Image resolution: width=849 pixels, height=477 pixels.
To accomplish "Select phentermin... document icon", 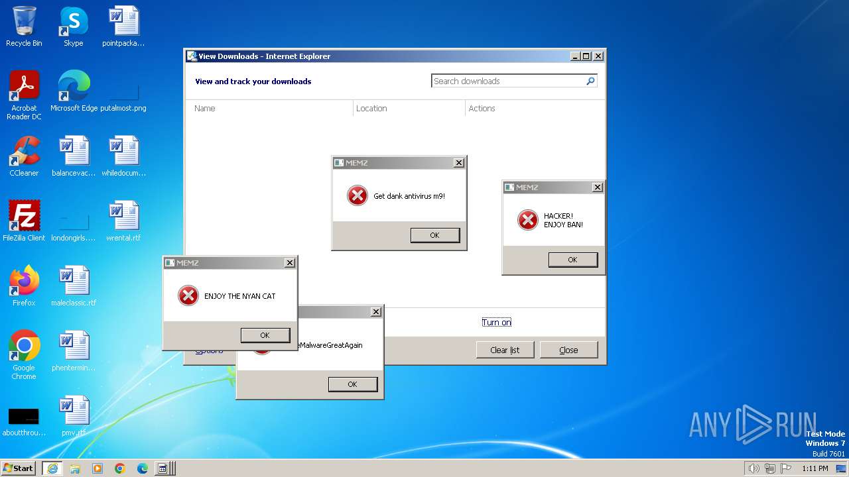I will (74, 351).
